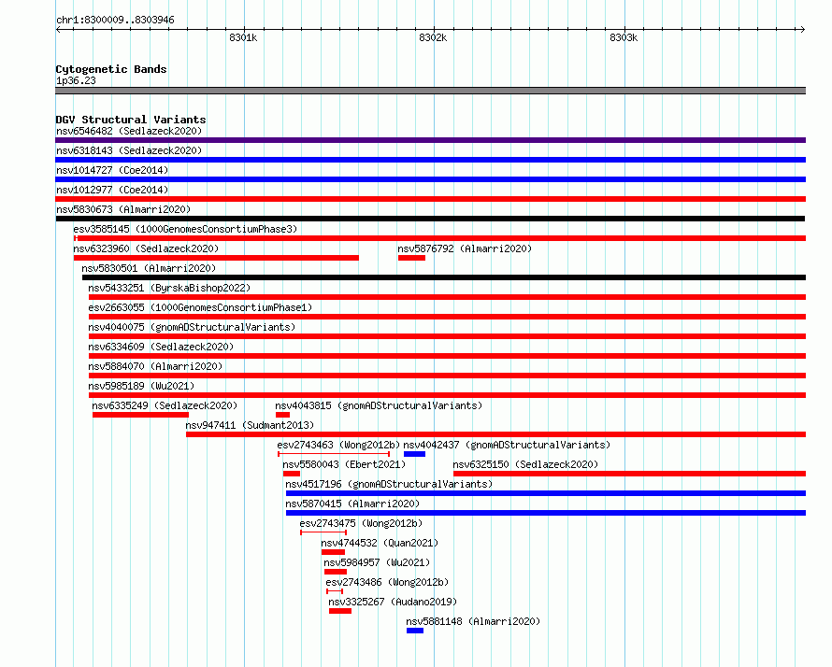
Task: Click the nsv6546482 (Sedlazeck2020) purple variant bar
Action: 430,140
